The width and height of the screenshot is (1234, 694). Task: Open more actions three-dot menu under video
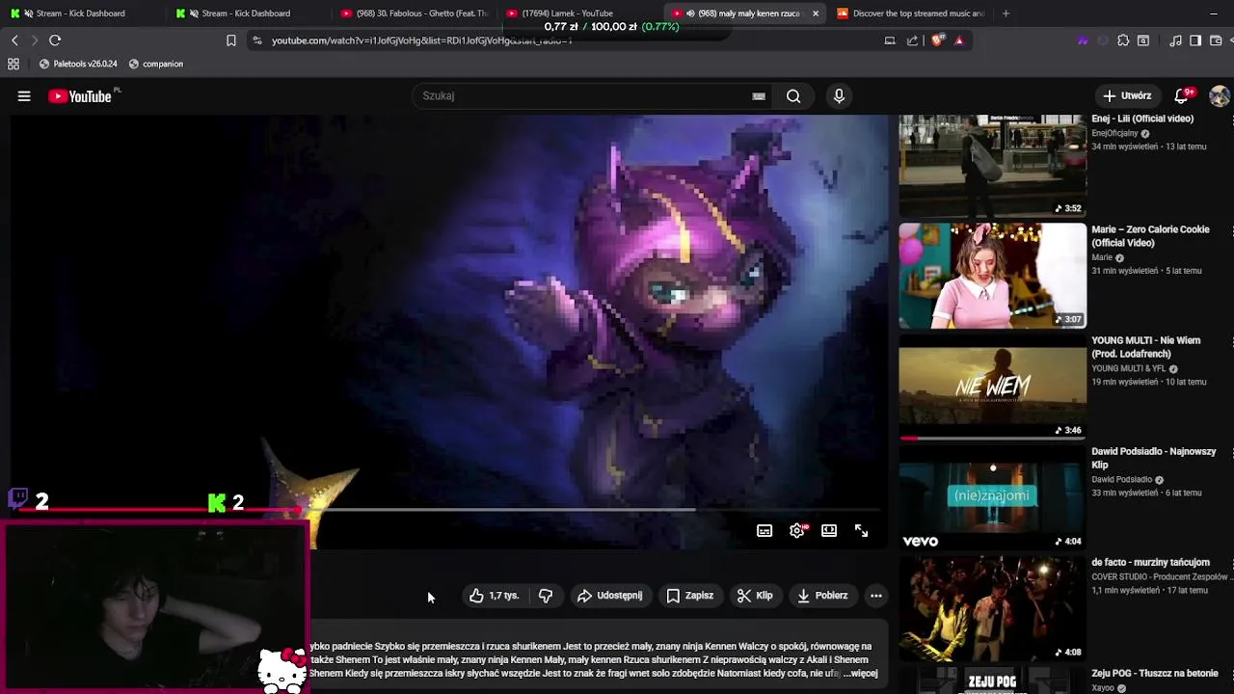[x=876, y=596]
